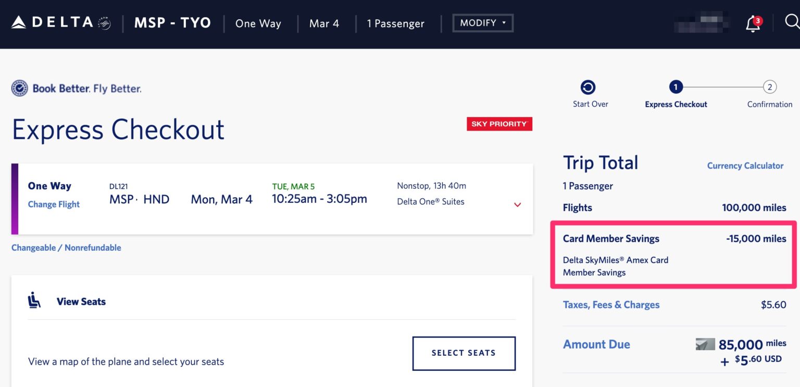Viewport: 800px width, 387px height.
Task: Click the checkout progress bar between steps
Action: (x=722, y=87)
